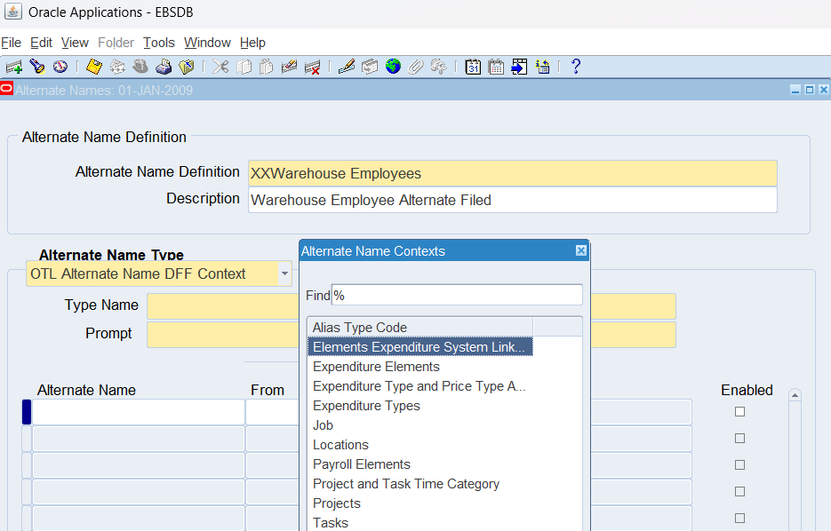The width and height of the screenshot is (831, 531).
Task: Open the Edit menu
Action: 41,43
